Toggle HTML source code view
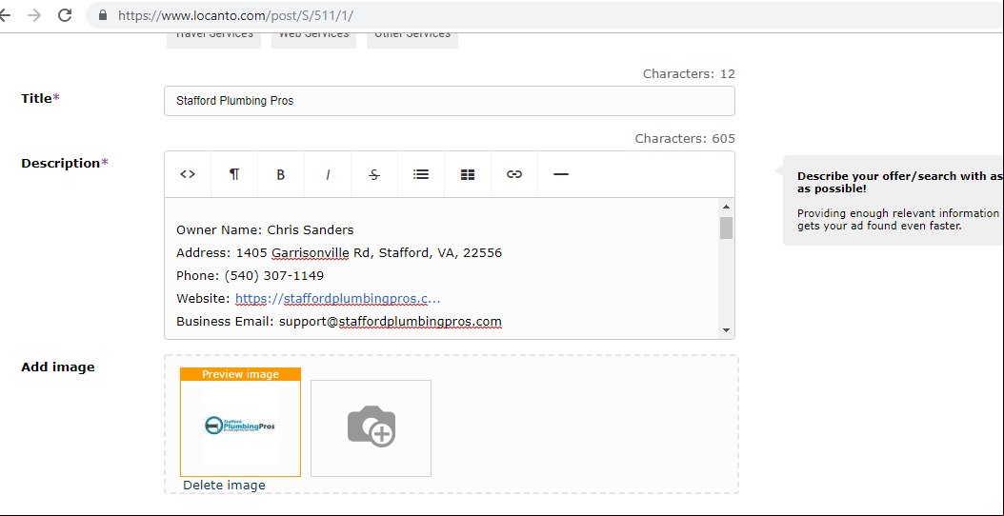 [188, 174]
